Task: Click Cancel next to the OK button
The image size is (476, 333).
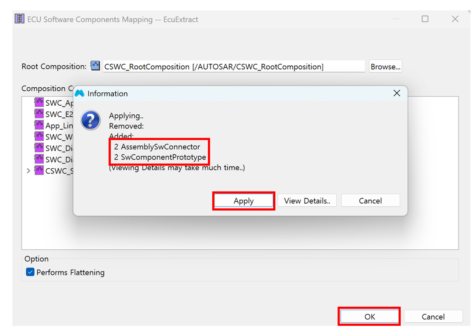Action: click(433, 317)
